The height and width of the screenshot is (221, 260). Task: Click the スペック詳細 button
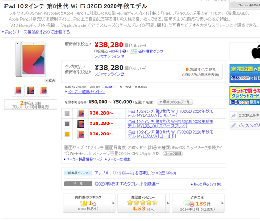point(173,154)
